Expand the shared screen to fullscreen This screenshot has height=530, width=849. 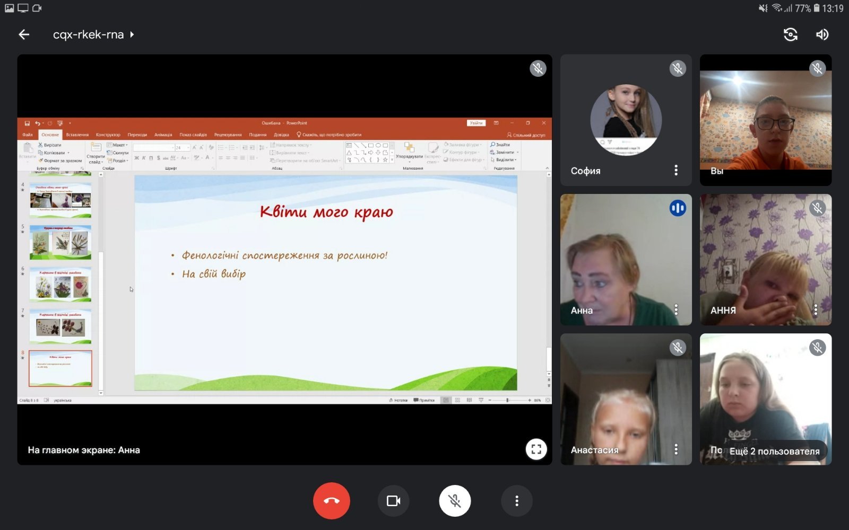536,449
